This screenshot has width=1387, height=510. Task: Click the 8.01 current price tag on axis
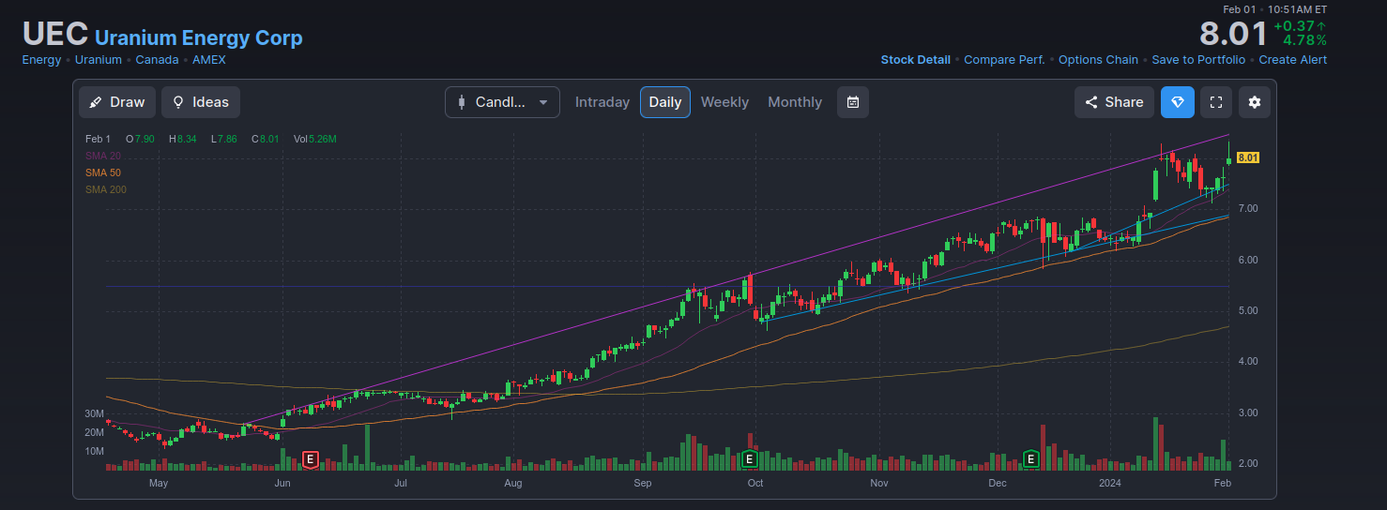click(1248, 157)
